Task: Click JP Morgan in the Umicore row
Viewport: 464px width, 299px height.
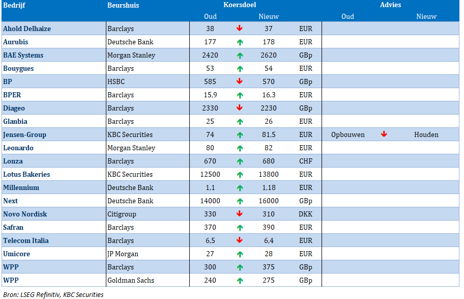Action: [123, 254]
